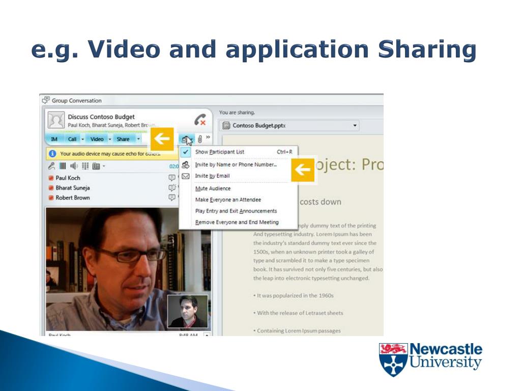This screenshot has width=521, height=391.
Task: Click the Video button
Action: coord(97,139)
